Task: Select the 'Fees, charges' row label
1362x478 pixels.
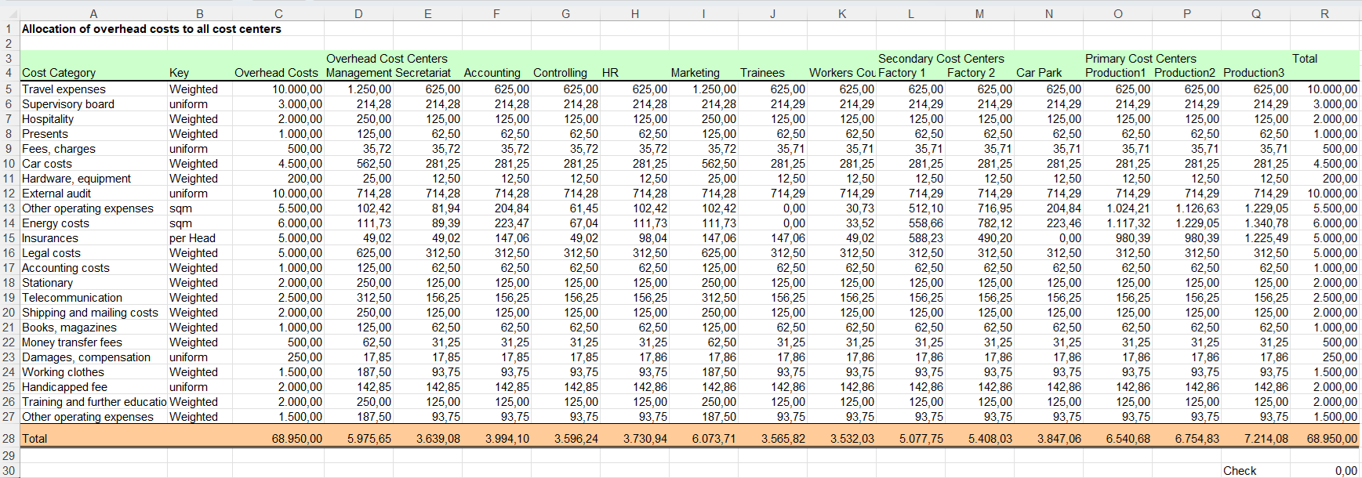Action: 59,149
